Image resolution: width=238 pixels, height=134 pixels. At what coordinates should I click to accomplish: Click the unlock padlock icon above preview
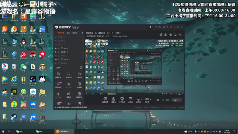166,35
